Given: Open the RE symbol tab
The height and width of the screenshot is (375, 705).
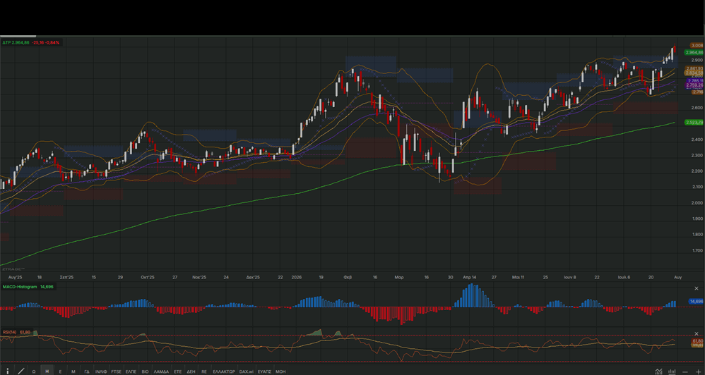Looking at the screenshot, I should coord(204,371).
